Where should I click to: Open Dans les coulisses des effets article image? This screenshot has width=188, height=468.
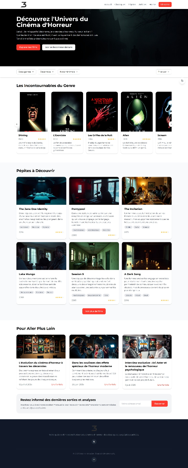(x=94, y=346)
